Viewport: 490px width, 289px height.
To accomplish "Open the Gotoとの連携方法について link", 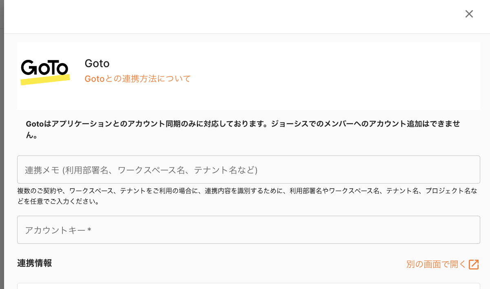I will 138,79.
